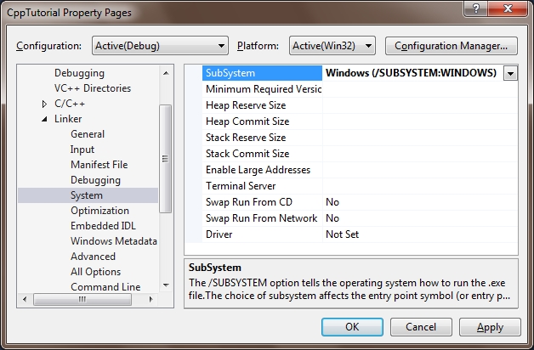Click tree scrollbar up arrow

click(166, 73)
